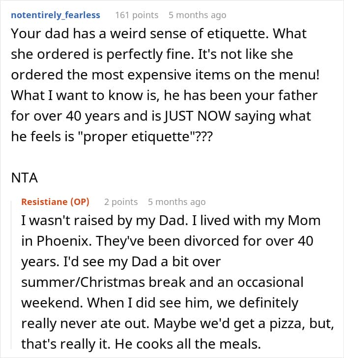Viewport: 344px width, 358px height.
Task: Open the Resistiane (OP) user profile
Action: (x=55, y=202)
